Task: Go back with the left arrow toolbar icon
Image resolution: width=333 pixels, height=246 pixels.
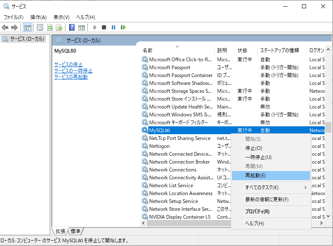Action: coord(5,27)
